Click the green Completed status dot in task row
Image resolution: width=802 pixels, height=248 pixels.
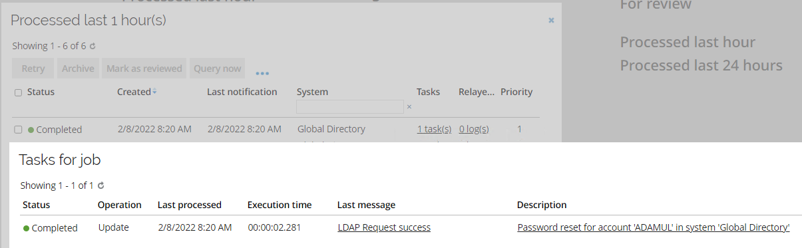pos(26,228)
